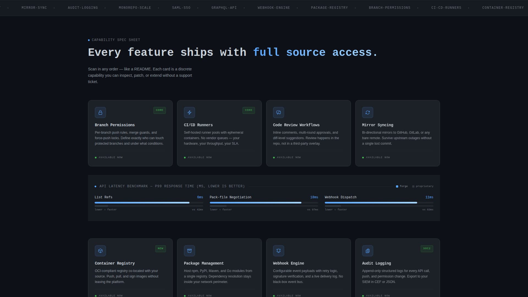528x297 pixels.
Task: Click AVAILABLE NOW status on Mirror Syncing
Action: [376, 158]
